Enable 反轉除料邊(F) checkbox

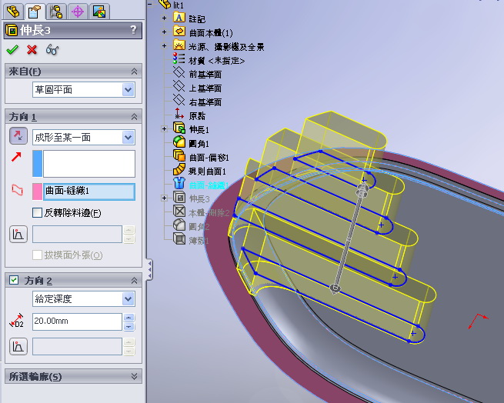37,212
